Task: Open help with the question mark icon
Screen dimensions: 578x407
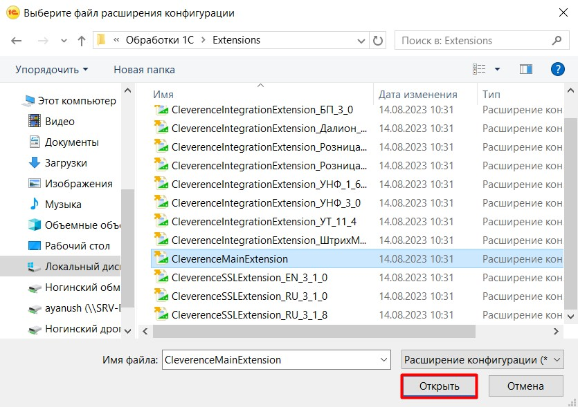Action: [x=557, y=69]
